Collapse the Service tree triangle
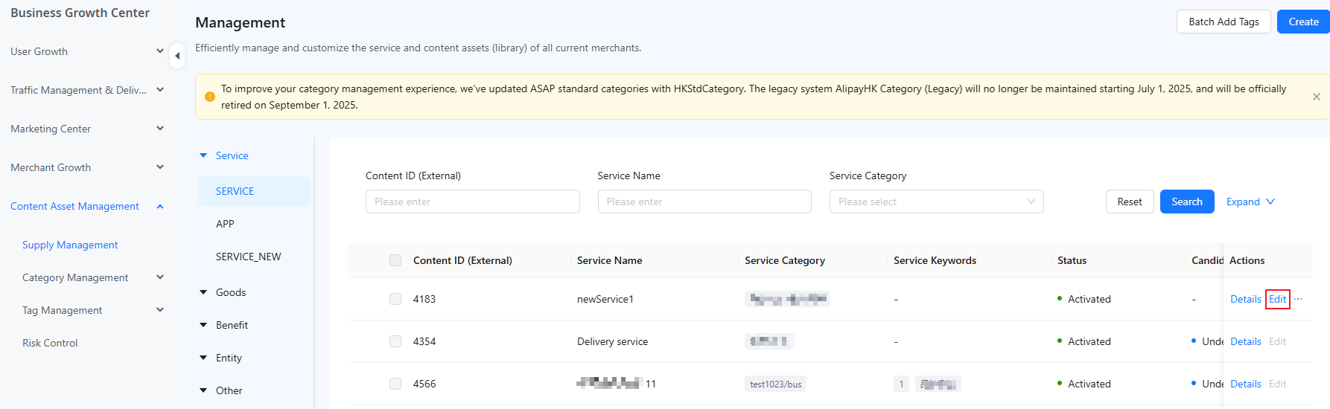This screenshot has width=1330, height=409. (203, 155)
